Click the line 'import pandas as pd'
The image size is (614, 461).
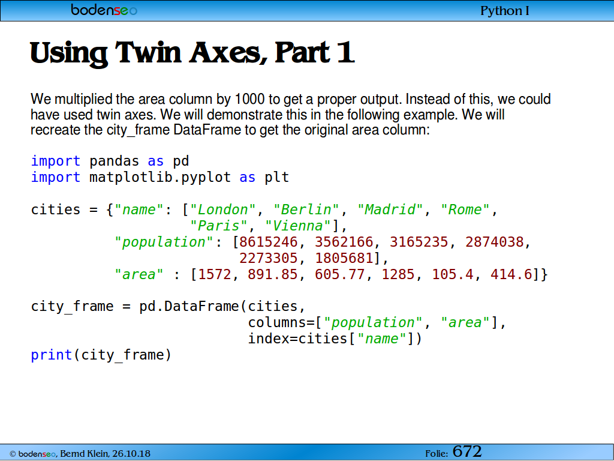point(110,161)
